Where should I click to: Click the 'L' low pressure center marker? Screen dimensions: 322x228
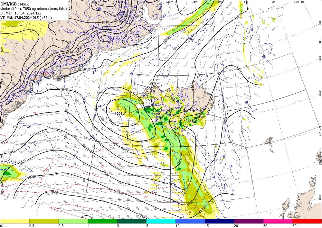pos(119,108)
